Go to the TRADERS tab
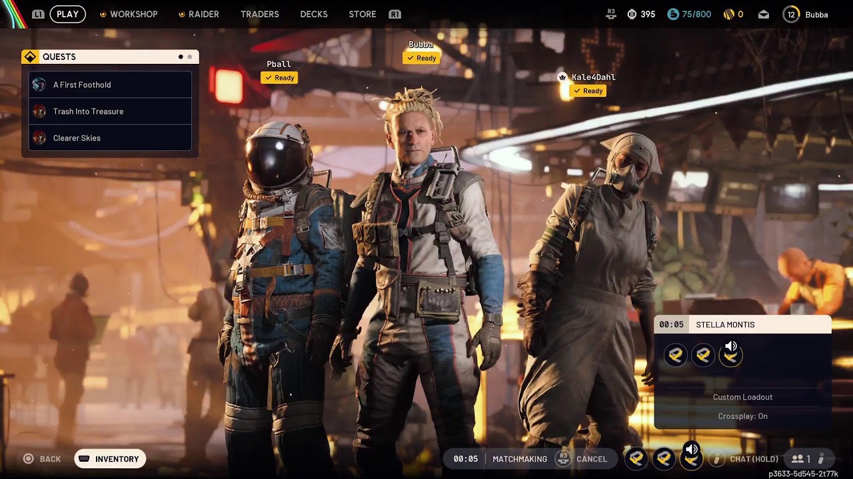 260,14
